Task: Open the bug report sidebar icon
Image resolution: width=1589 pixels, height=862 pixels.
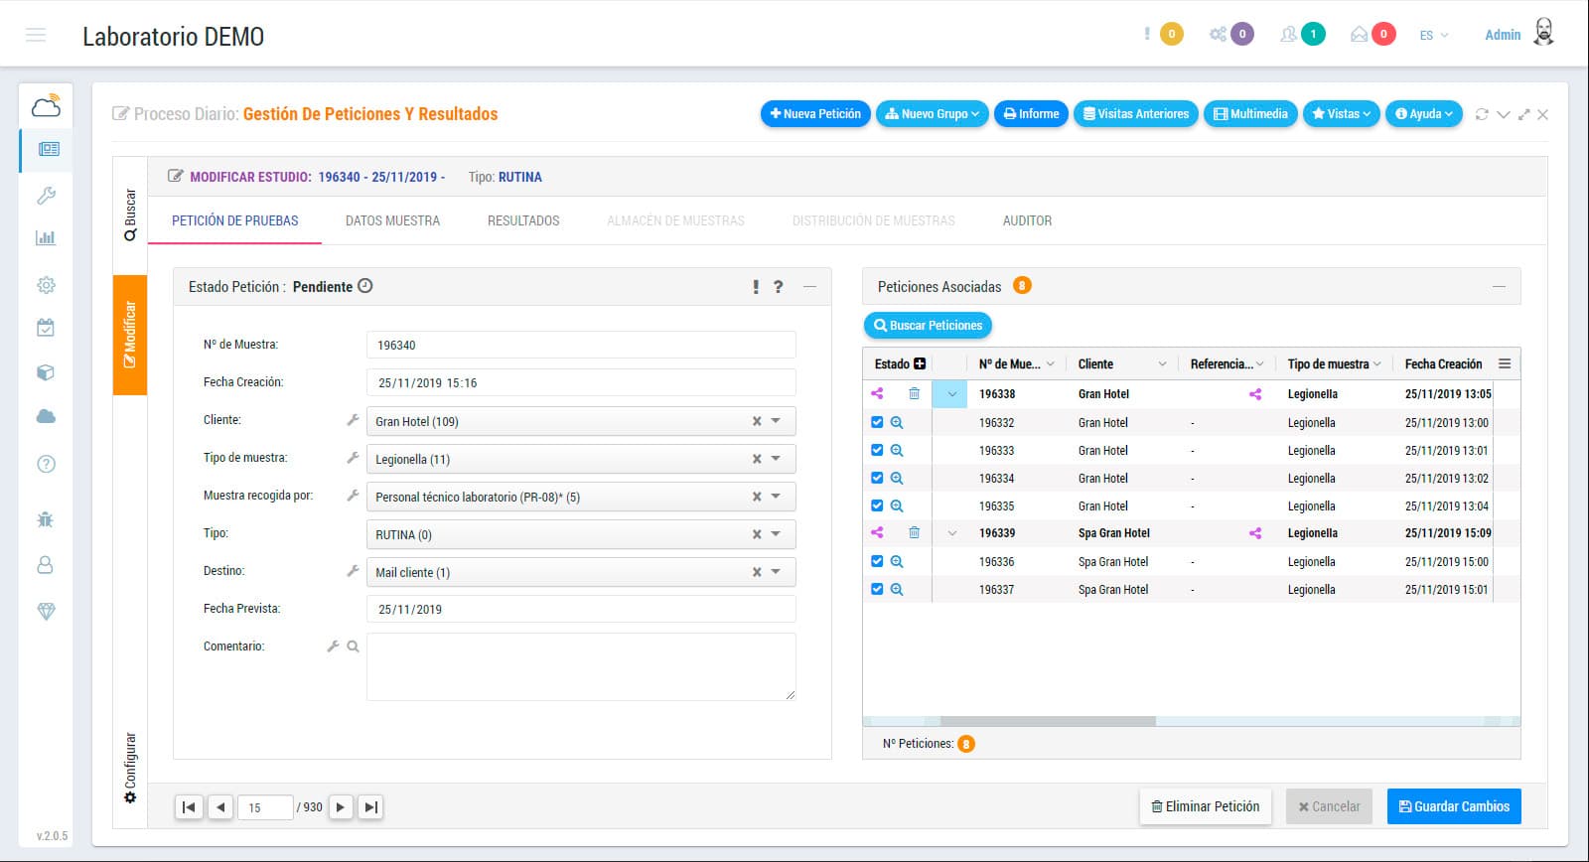Action: (46, 519)
